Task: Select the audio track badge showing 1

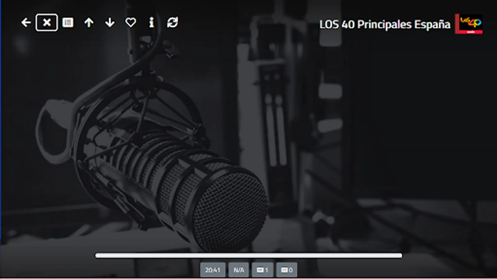Action: [x=262, y=270]
